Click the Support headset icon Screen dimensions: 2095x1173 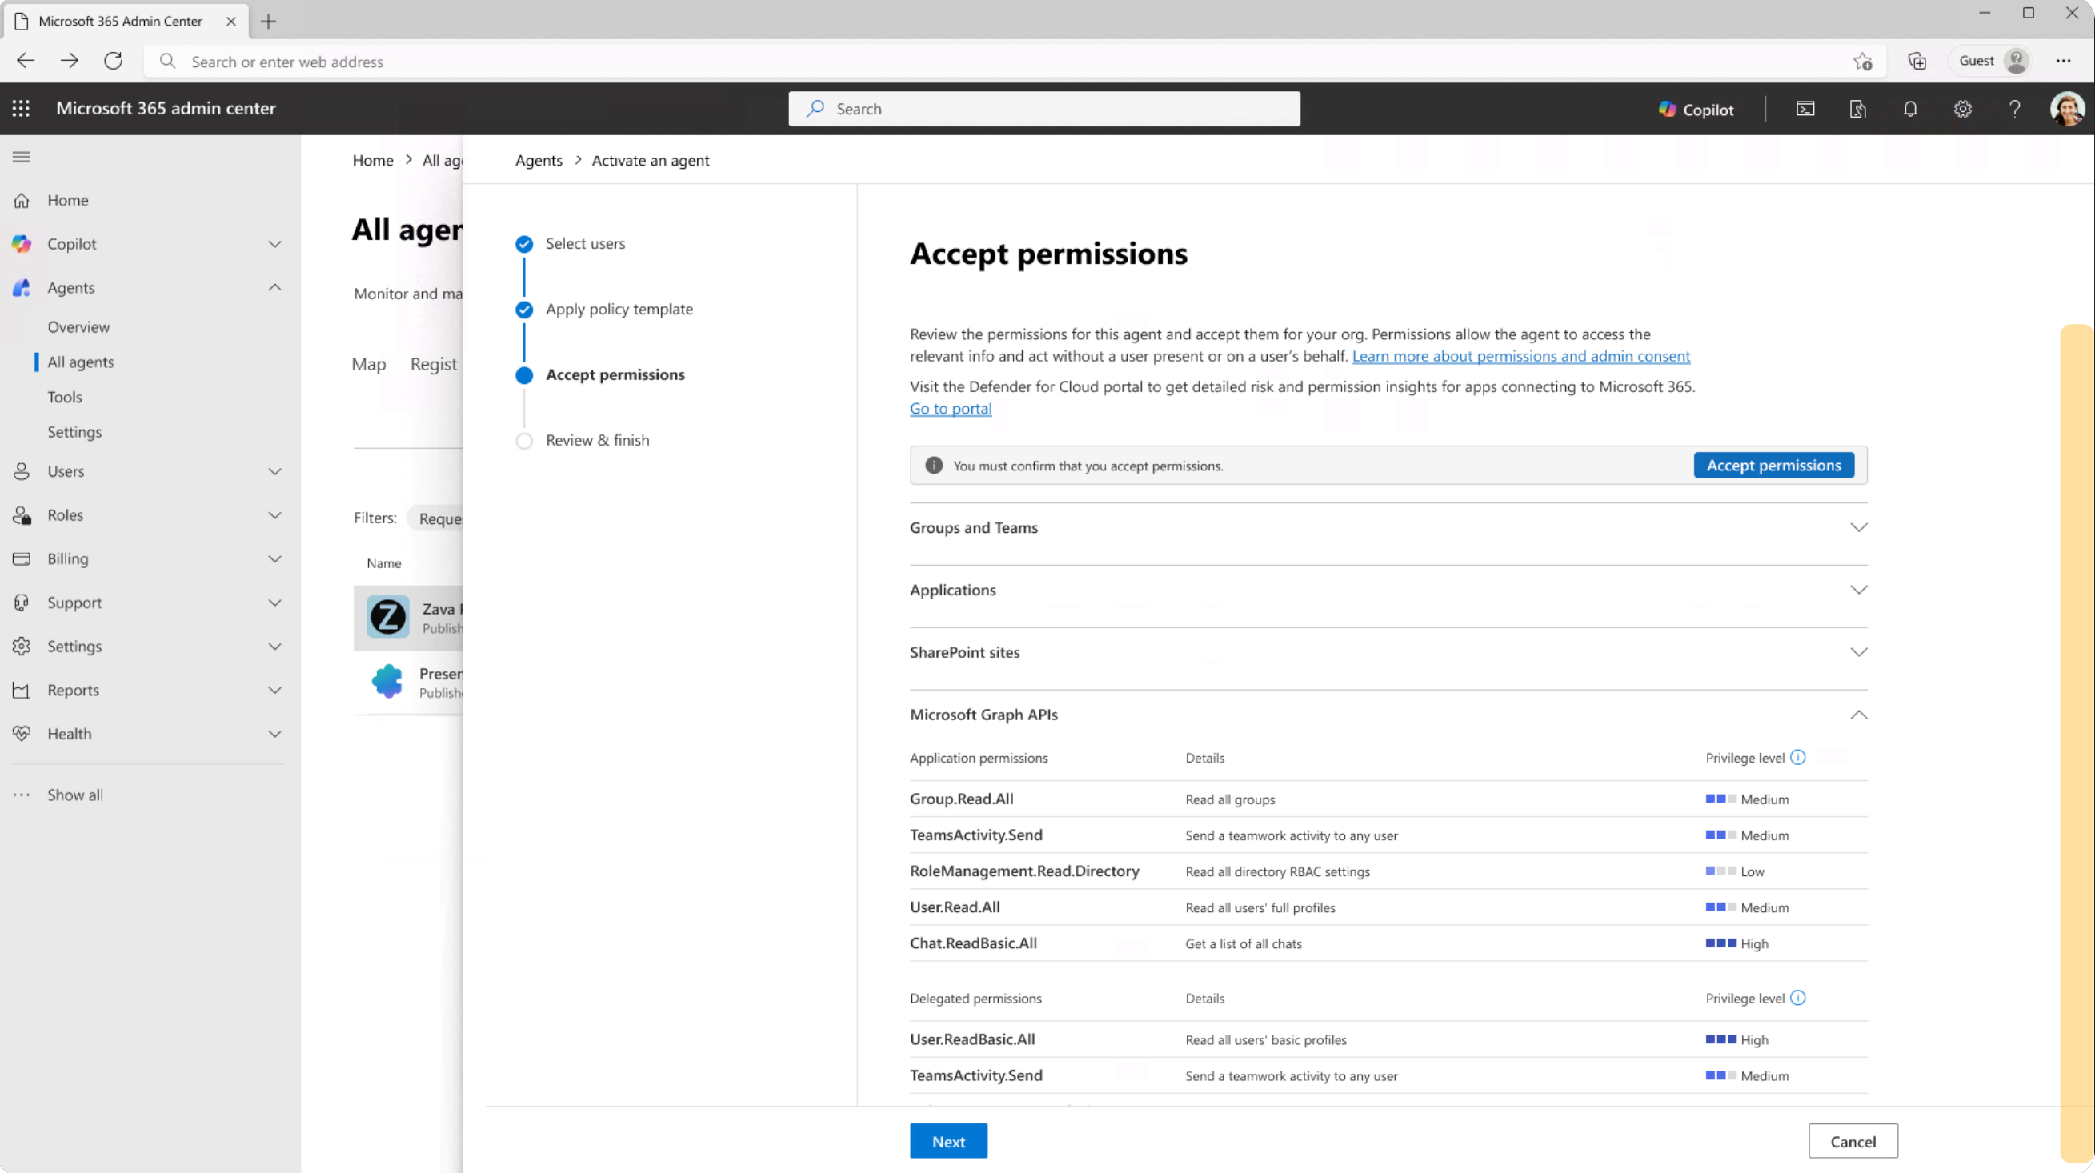pos(22,603)
